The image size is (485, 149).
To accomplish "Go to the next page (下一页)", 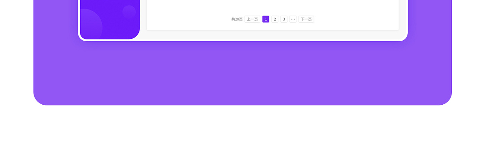I will (306, 19).
